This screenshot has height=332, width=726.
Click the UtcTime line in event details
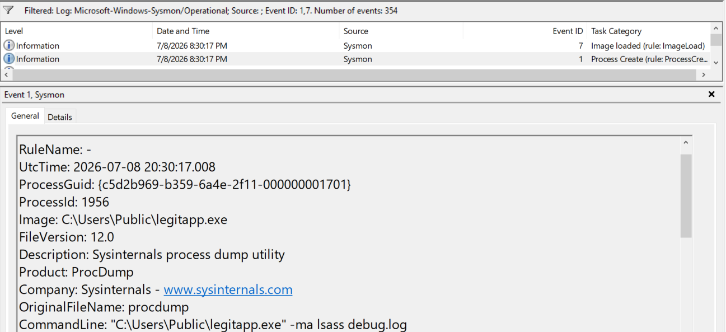(117, 167)
